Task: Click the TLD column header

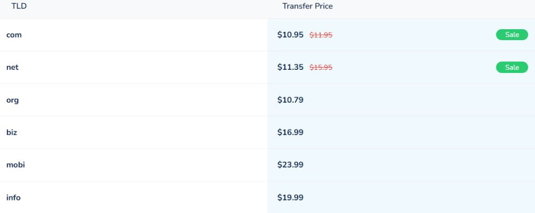Action: 19,6
